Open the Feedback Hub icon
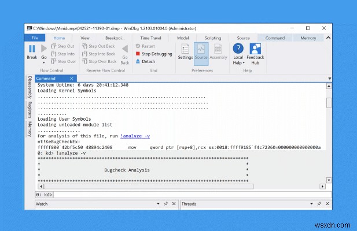The height and width of the screenshot is (231, 357). (255, 49)
